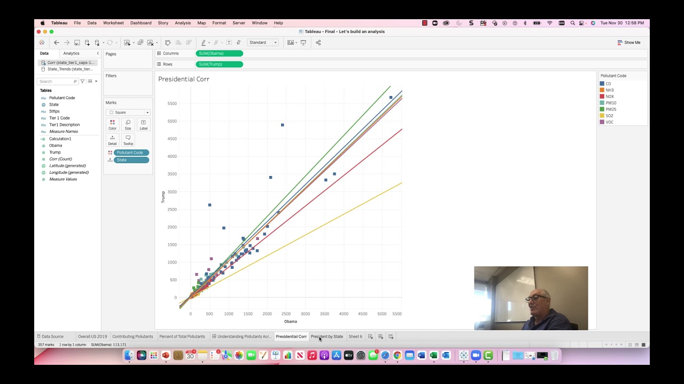Click the Tableau start page logo icon
Viewport: 684px width, 384px height.
[x=42, y=43]
